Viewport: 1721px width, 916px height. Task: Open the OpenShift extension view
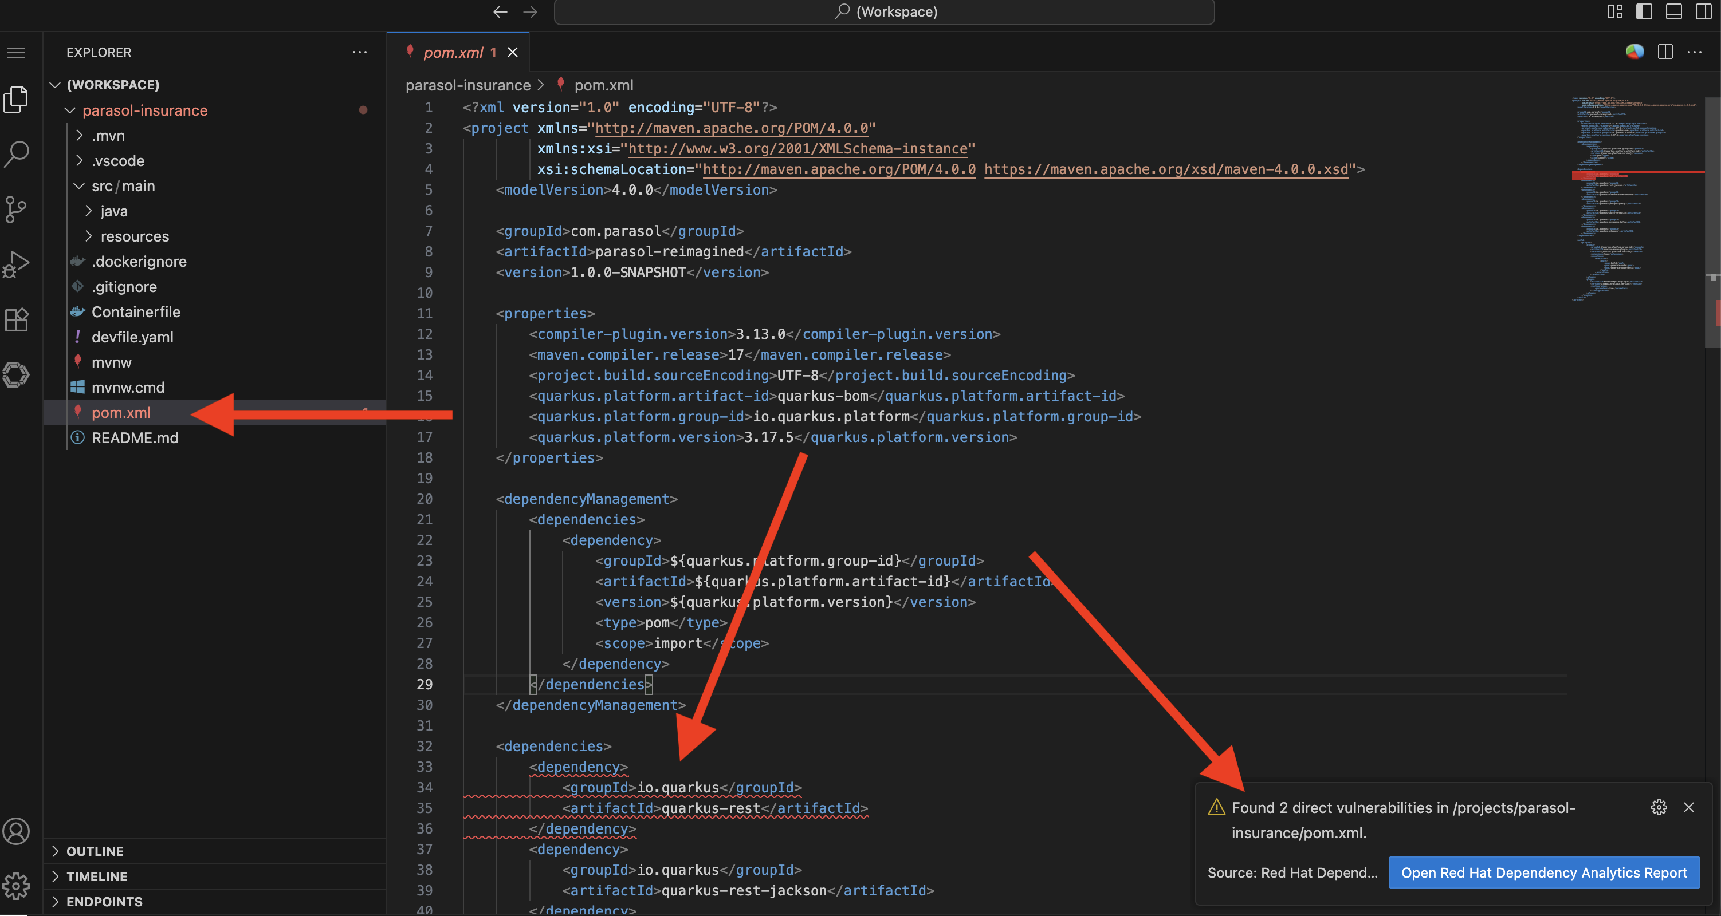(x=17, y=374)
